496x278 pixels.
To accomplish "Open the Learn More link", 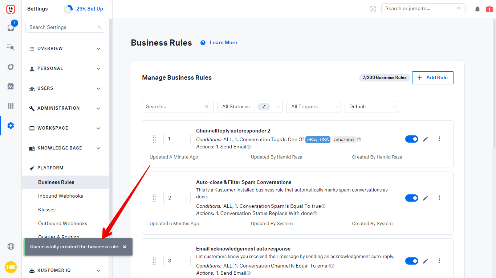I will pyautogui.click(x=223, y=43).
